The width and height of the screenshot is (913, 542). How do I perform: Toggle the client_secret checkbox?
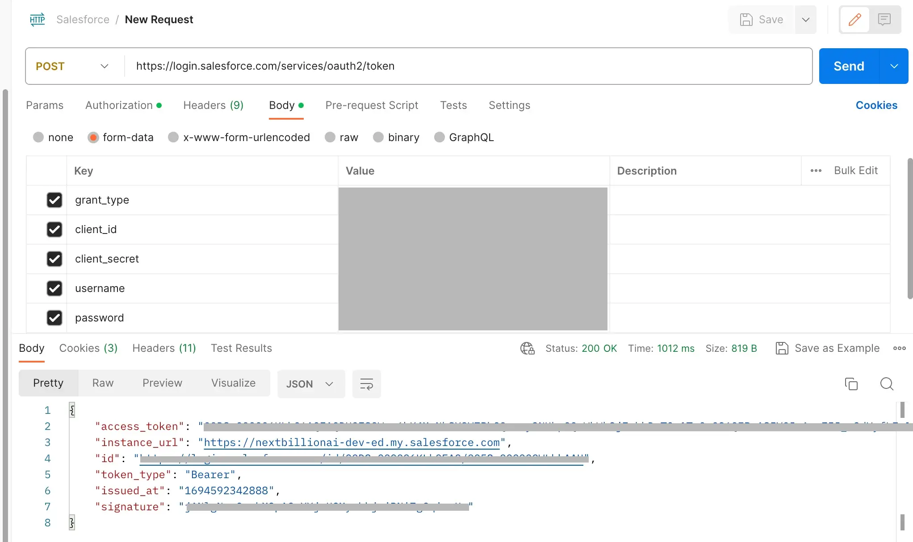point(54,259)
